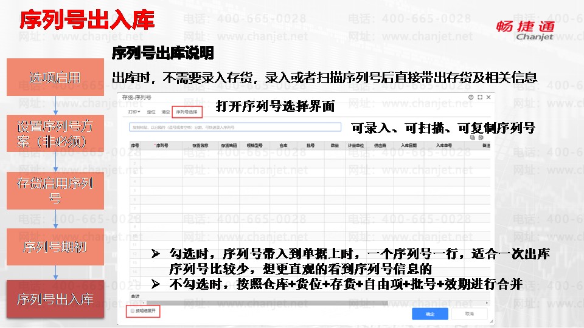Select the 选项启用 step box
This screenshot has width=584, height=328.
coord(55,77)
